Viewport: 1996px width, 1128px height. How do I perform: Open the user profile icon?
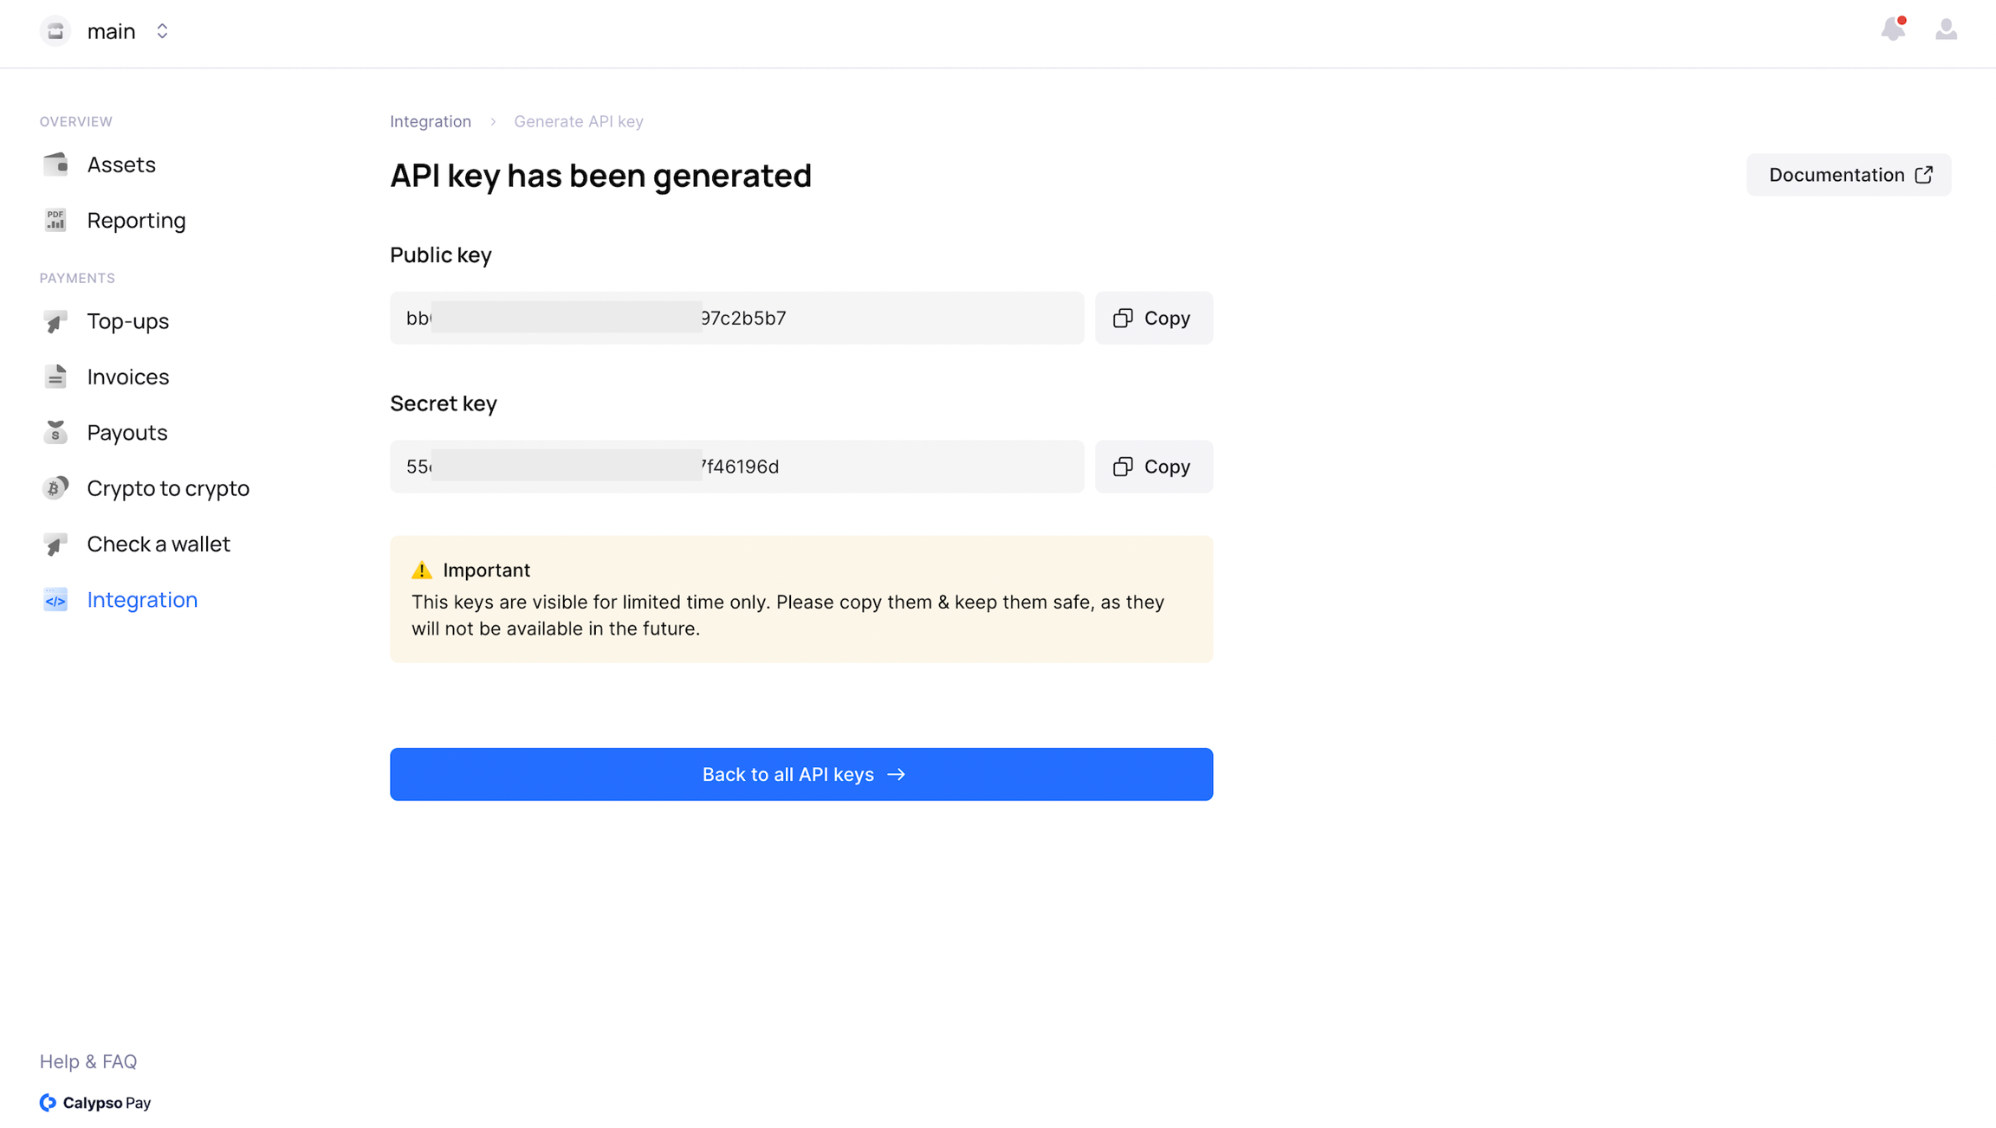click(1946, 30)
